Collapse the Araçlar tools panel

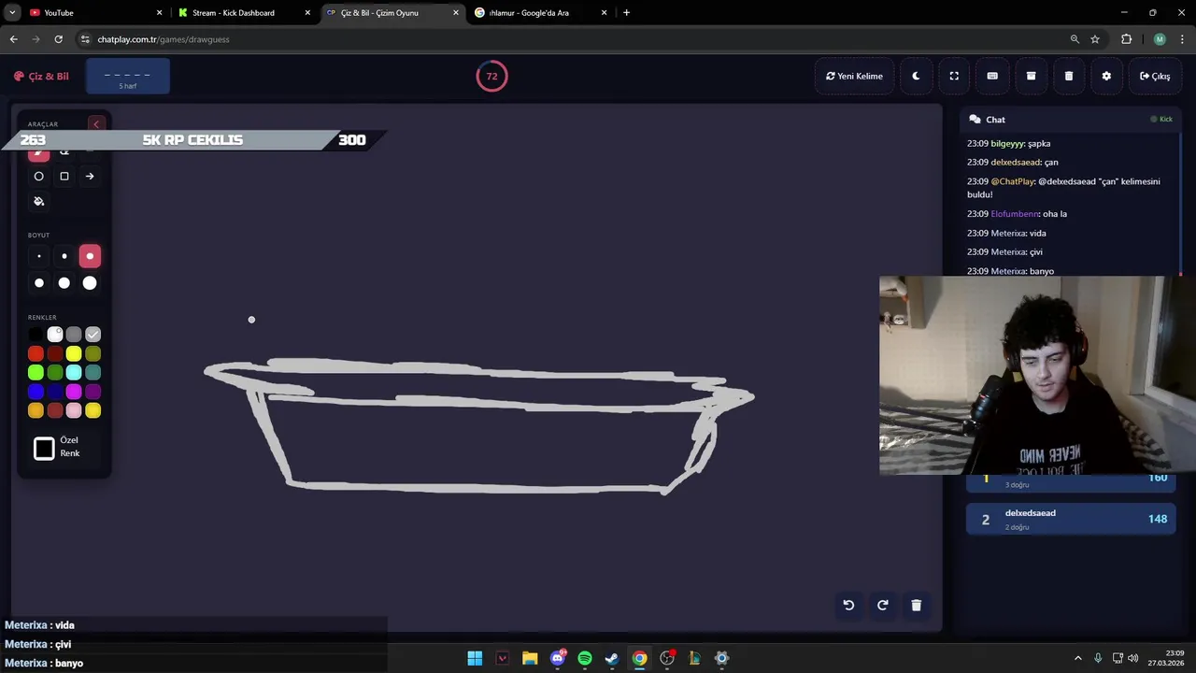point(95,124)
